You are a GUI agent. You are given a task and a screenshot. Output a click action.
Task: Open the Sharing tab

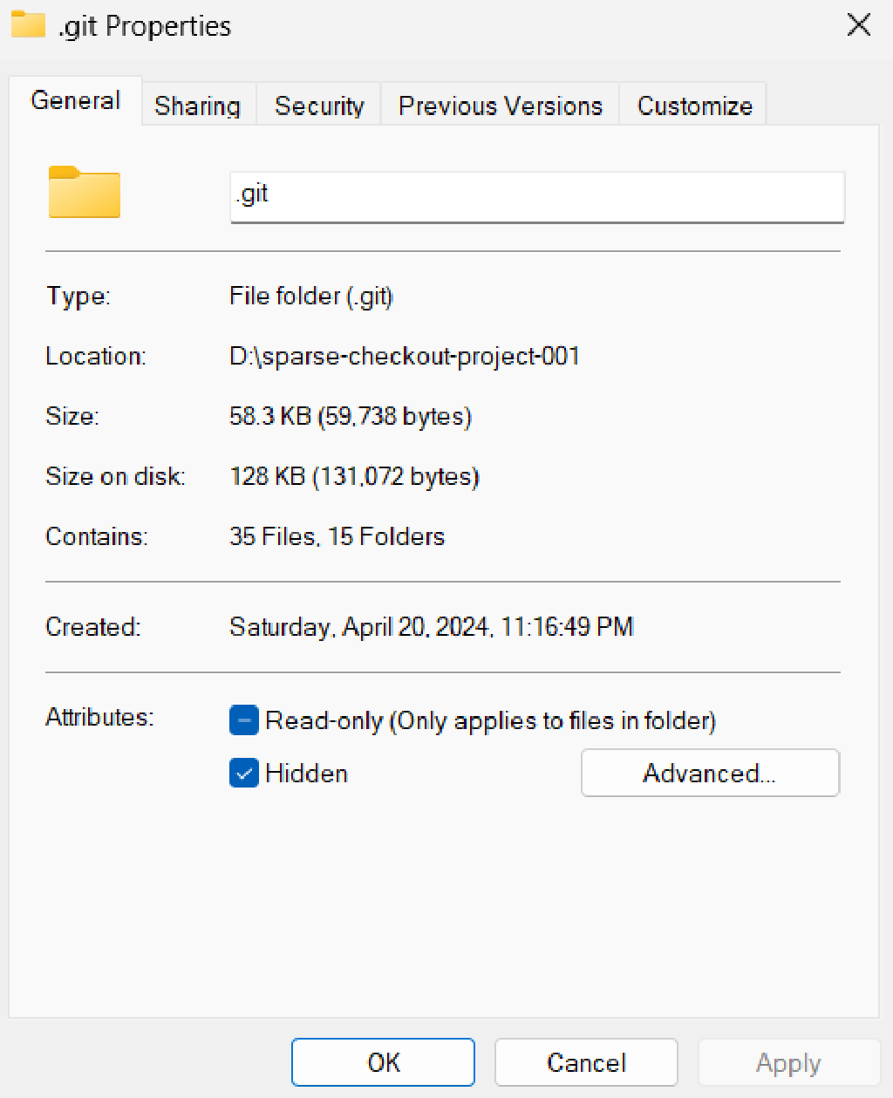point(198,106)
